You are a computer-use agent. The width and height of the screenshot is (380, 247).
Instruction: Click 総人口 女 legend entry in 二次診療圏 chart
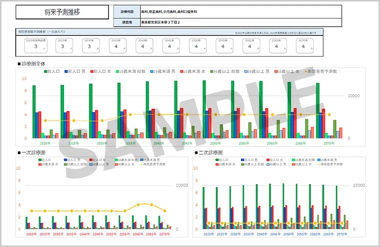(275, 160)
